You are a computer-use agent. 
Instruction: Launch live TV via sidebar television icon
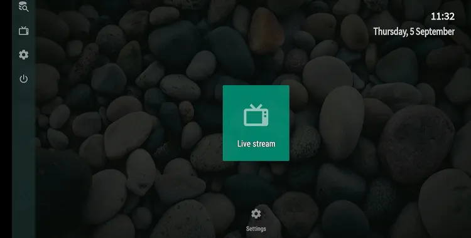(x=23, y=31)
